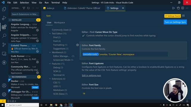Image resolution: width=191 pixels, height=107 pixels.
Task: Click the remote window status bar icon
Action: [3, 101]
